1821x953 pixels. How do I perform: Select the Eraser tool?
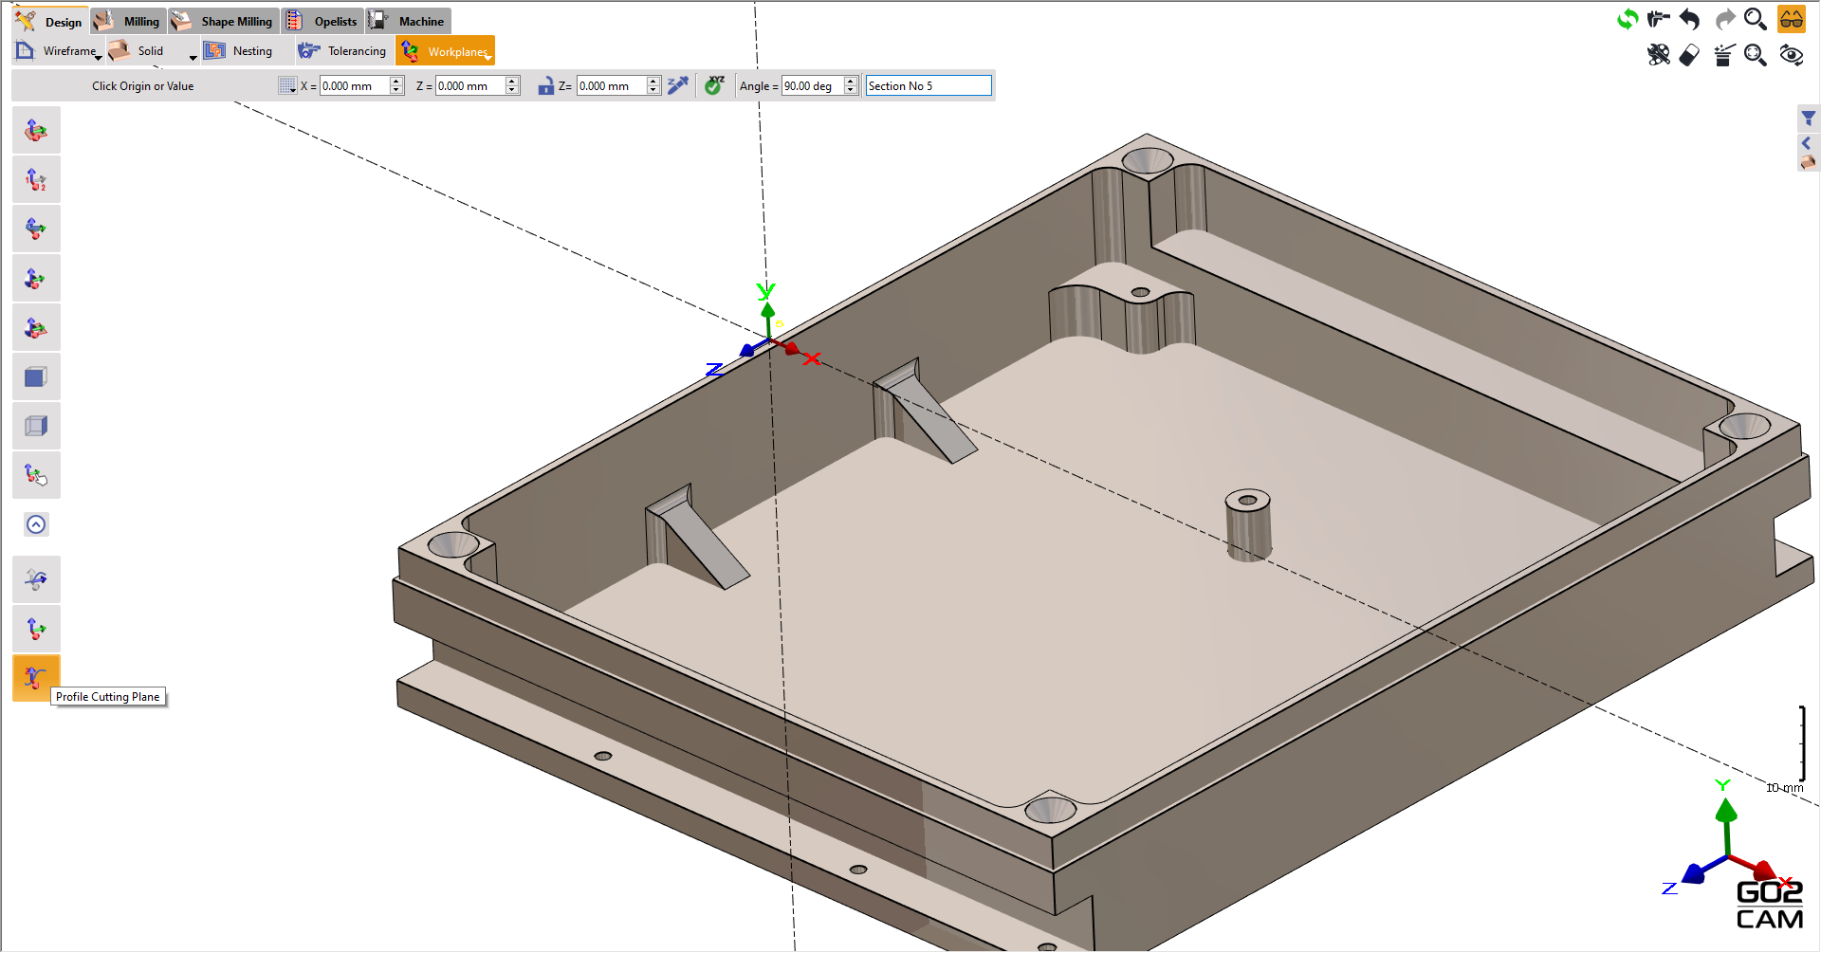tap(1689, 55)
